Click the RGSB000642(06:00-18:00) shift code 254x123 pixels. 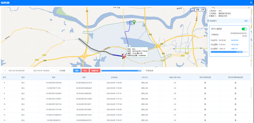click(239, 34)
